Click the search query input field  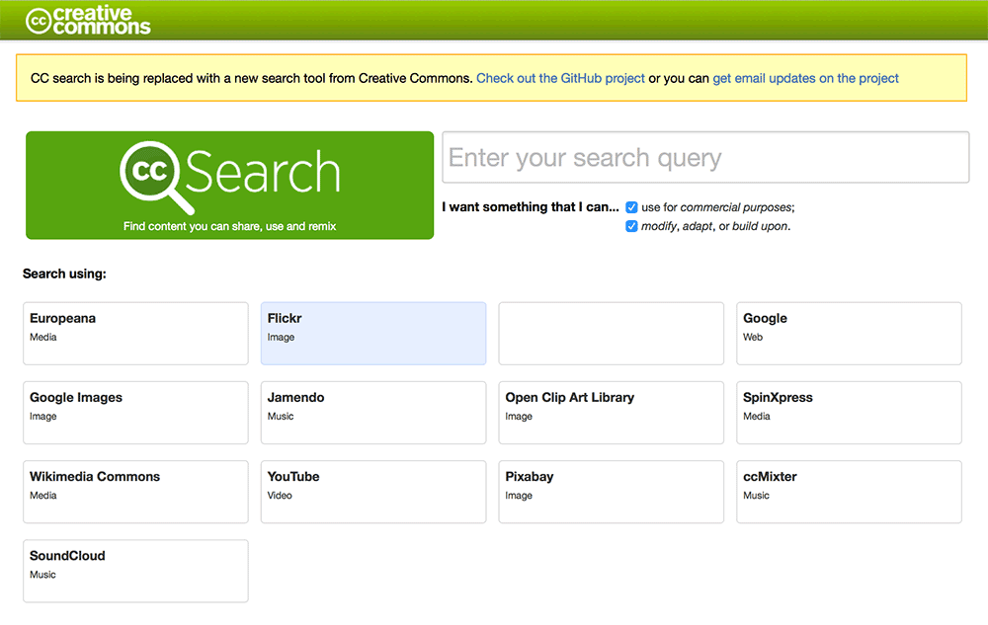pyautogui.click(x=705, y=157)
